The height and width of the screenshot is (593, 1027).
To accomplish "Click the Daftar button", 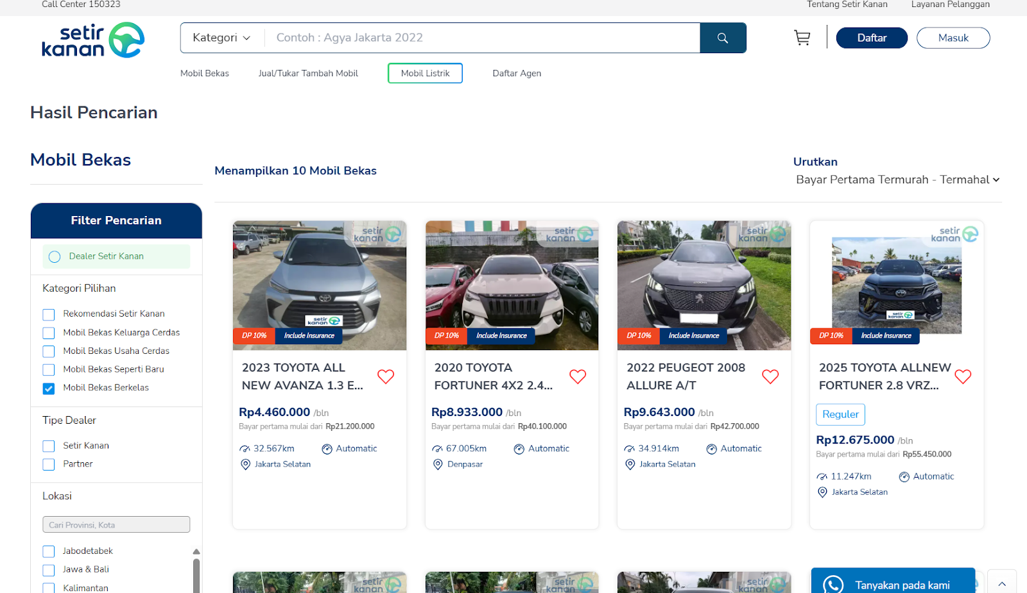I will point(872,38).
